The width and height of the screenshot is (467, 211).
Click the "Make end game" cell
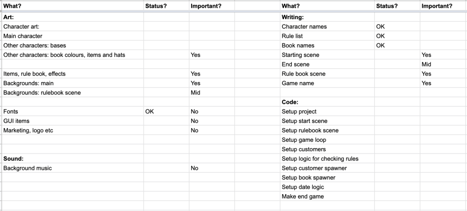click(x=303, y=196)
